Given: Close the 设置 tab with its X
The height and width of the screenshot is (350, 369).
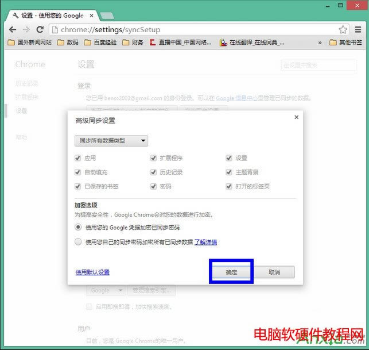Looking at the screenshot, I should 92,16.
